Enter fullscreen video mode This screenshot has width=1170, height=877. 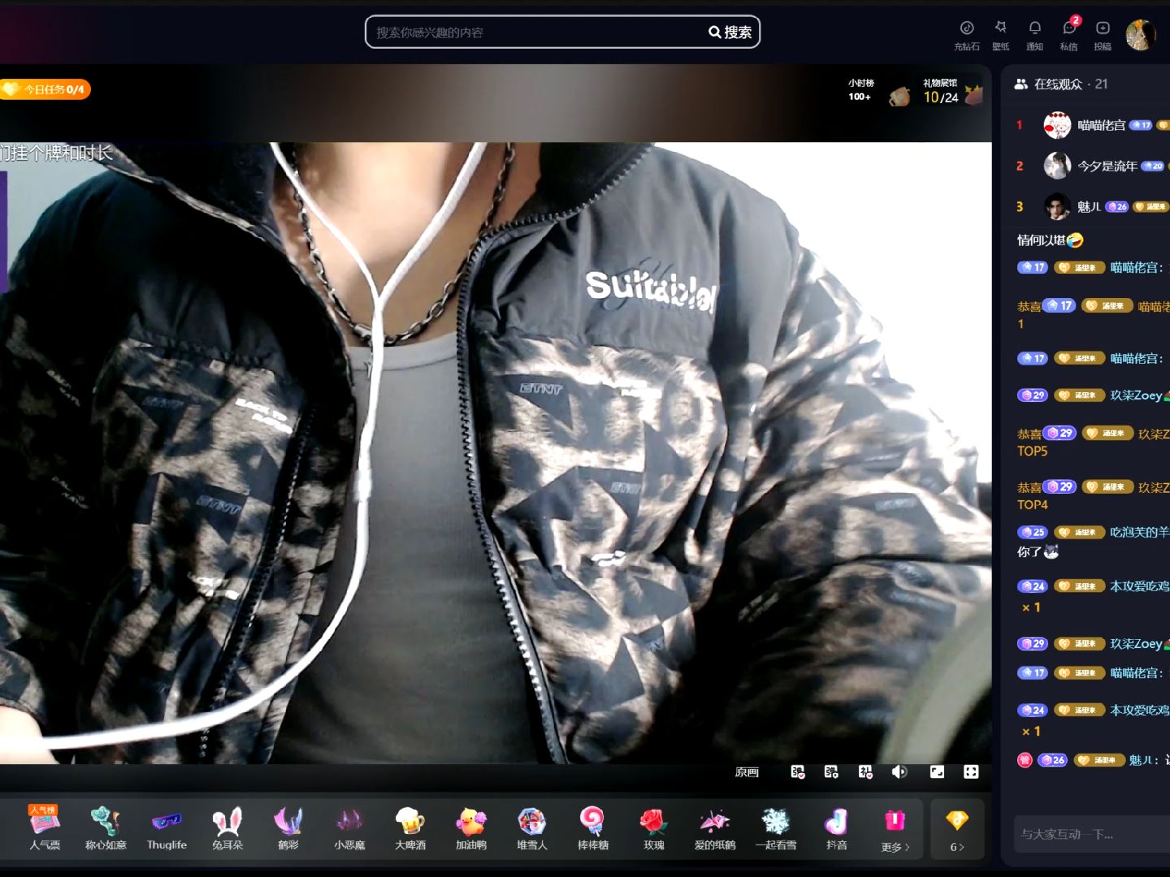[971, 772]
